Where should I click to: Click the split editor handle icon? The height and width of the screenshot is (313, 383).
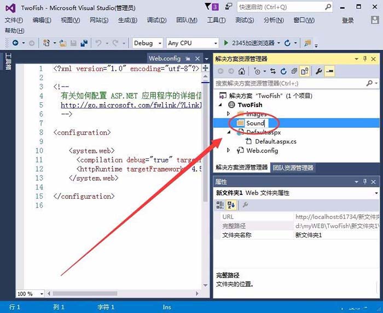(205, 68)
